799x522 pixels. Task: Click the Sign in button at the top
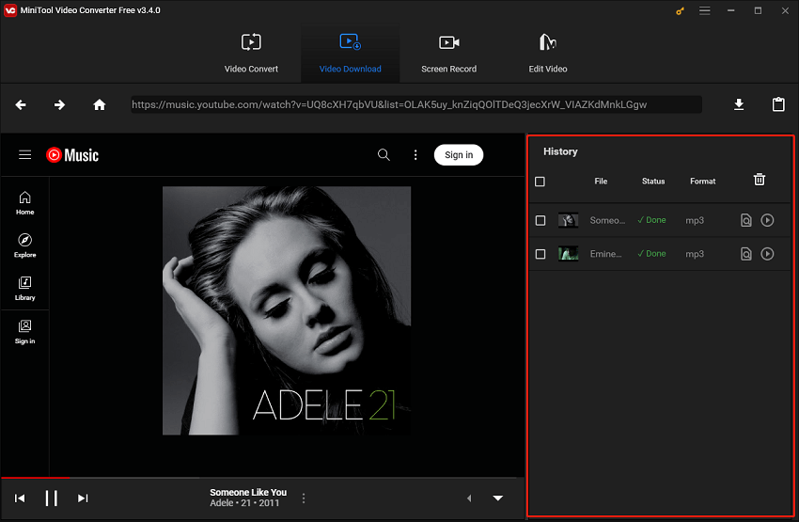[459, 154]
